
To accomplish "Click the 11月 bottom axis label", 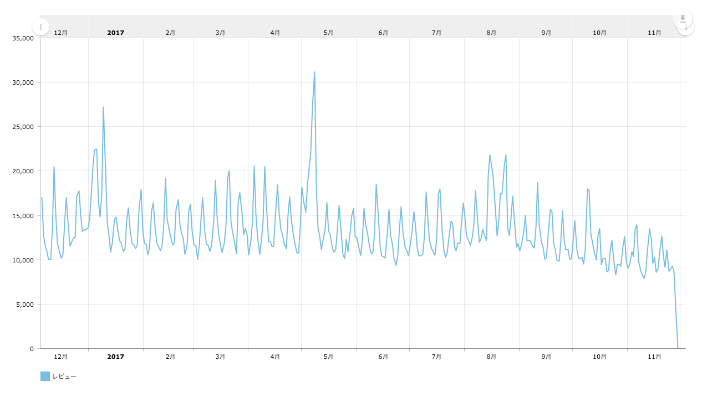I will [654, 357].
